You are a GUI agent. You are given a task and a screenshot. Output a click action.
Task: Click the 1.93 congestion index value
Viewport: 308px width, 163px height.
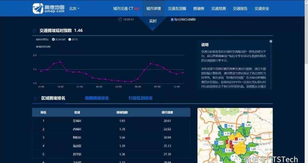[x=122, y=121]
